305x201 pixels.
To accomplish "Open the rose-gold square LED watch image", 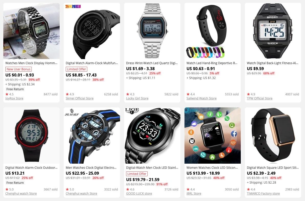I will [273, 136].
